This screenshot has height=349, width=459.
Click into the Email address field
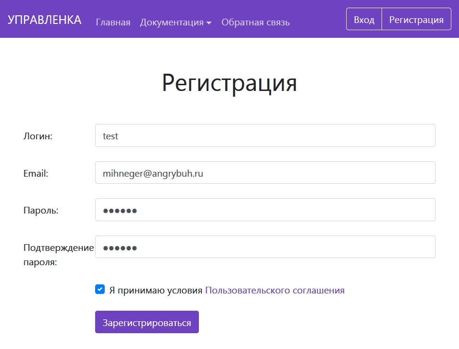[265, 173]
